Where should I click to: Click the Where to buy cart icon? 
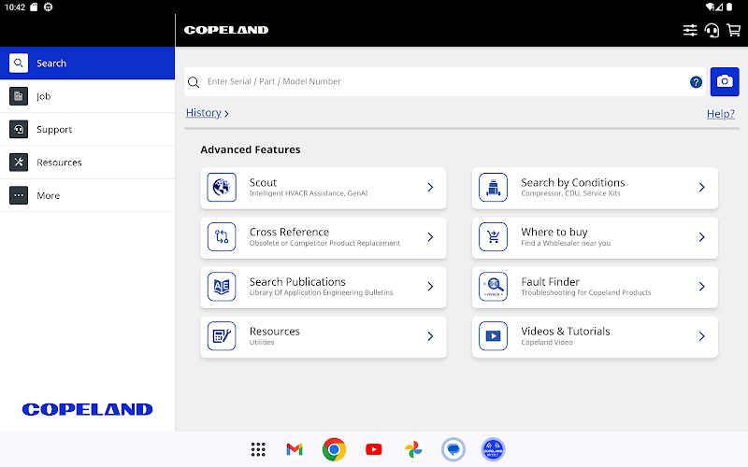pyautogui.click(x=494, y=237)
